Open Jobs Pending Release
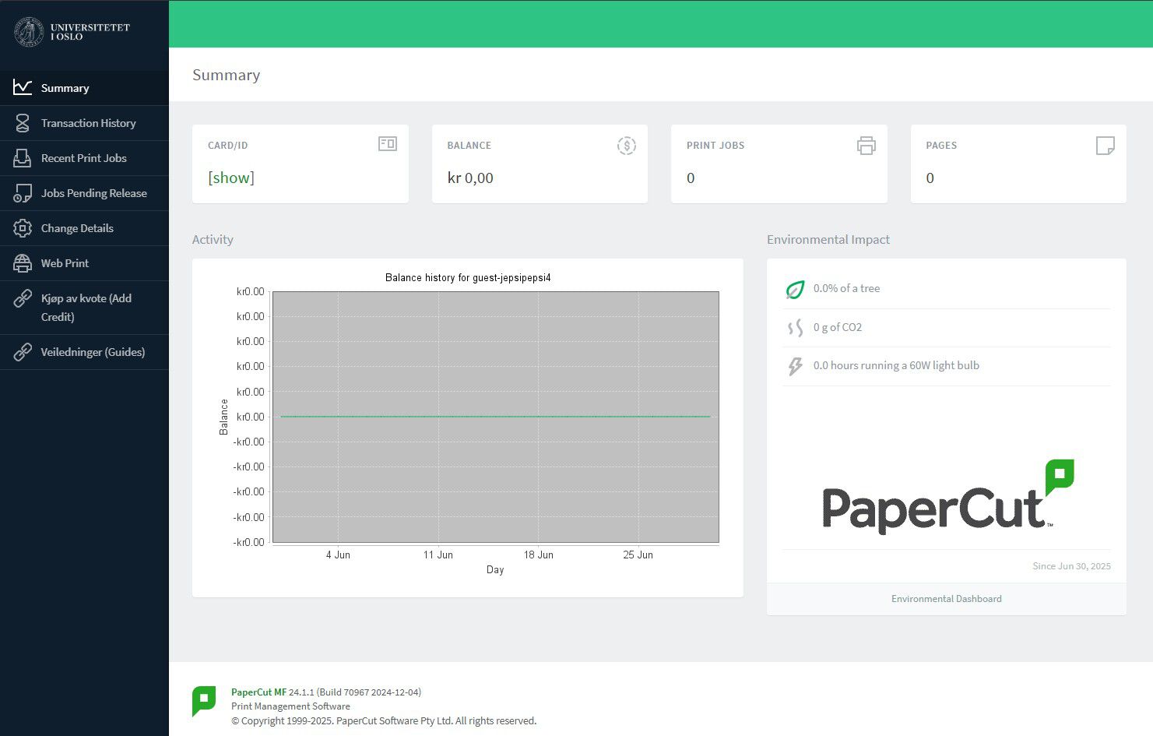1153x736 pixels. click(84, 193)
